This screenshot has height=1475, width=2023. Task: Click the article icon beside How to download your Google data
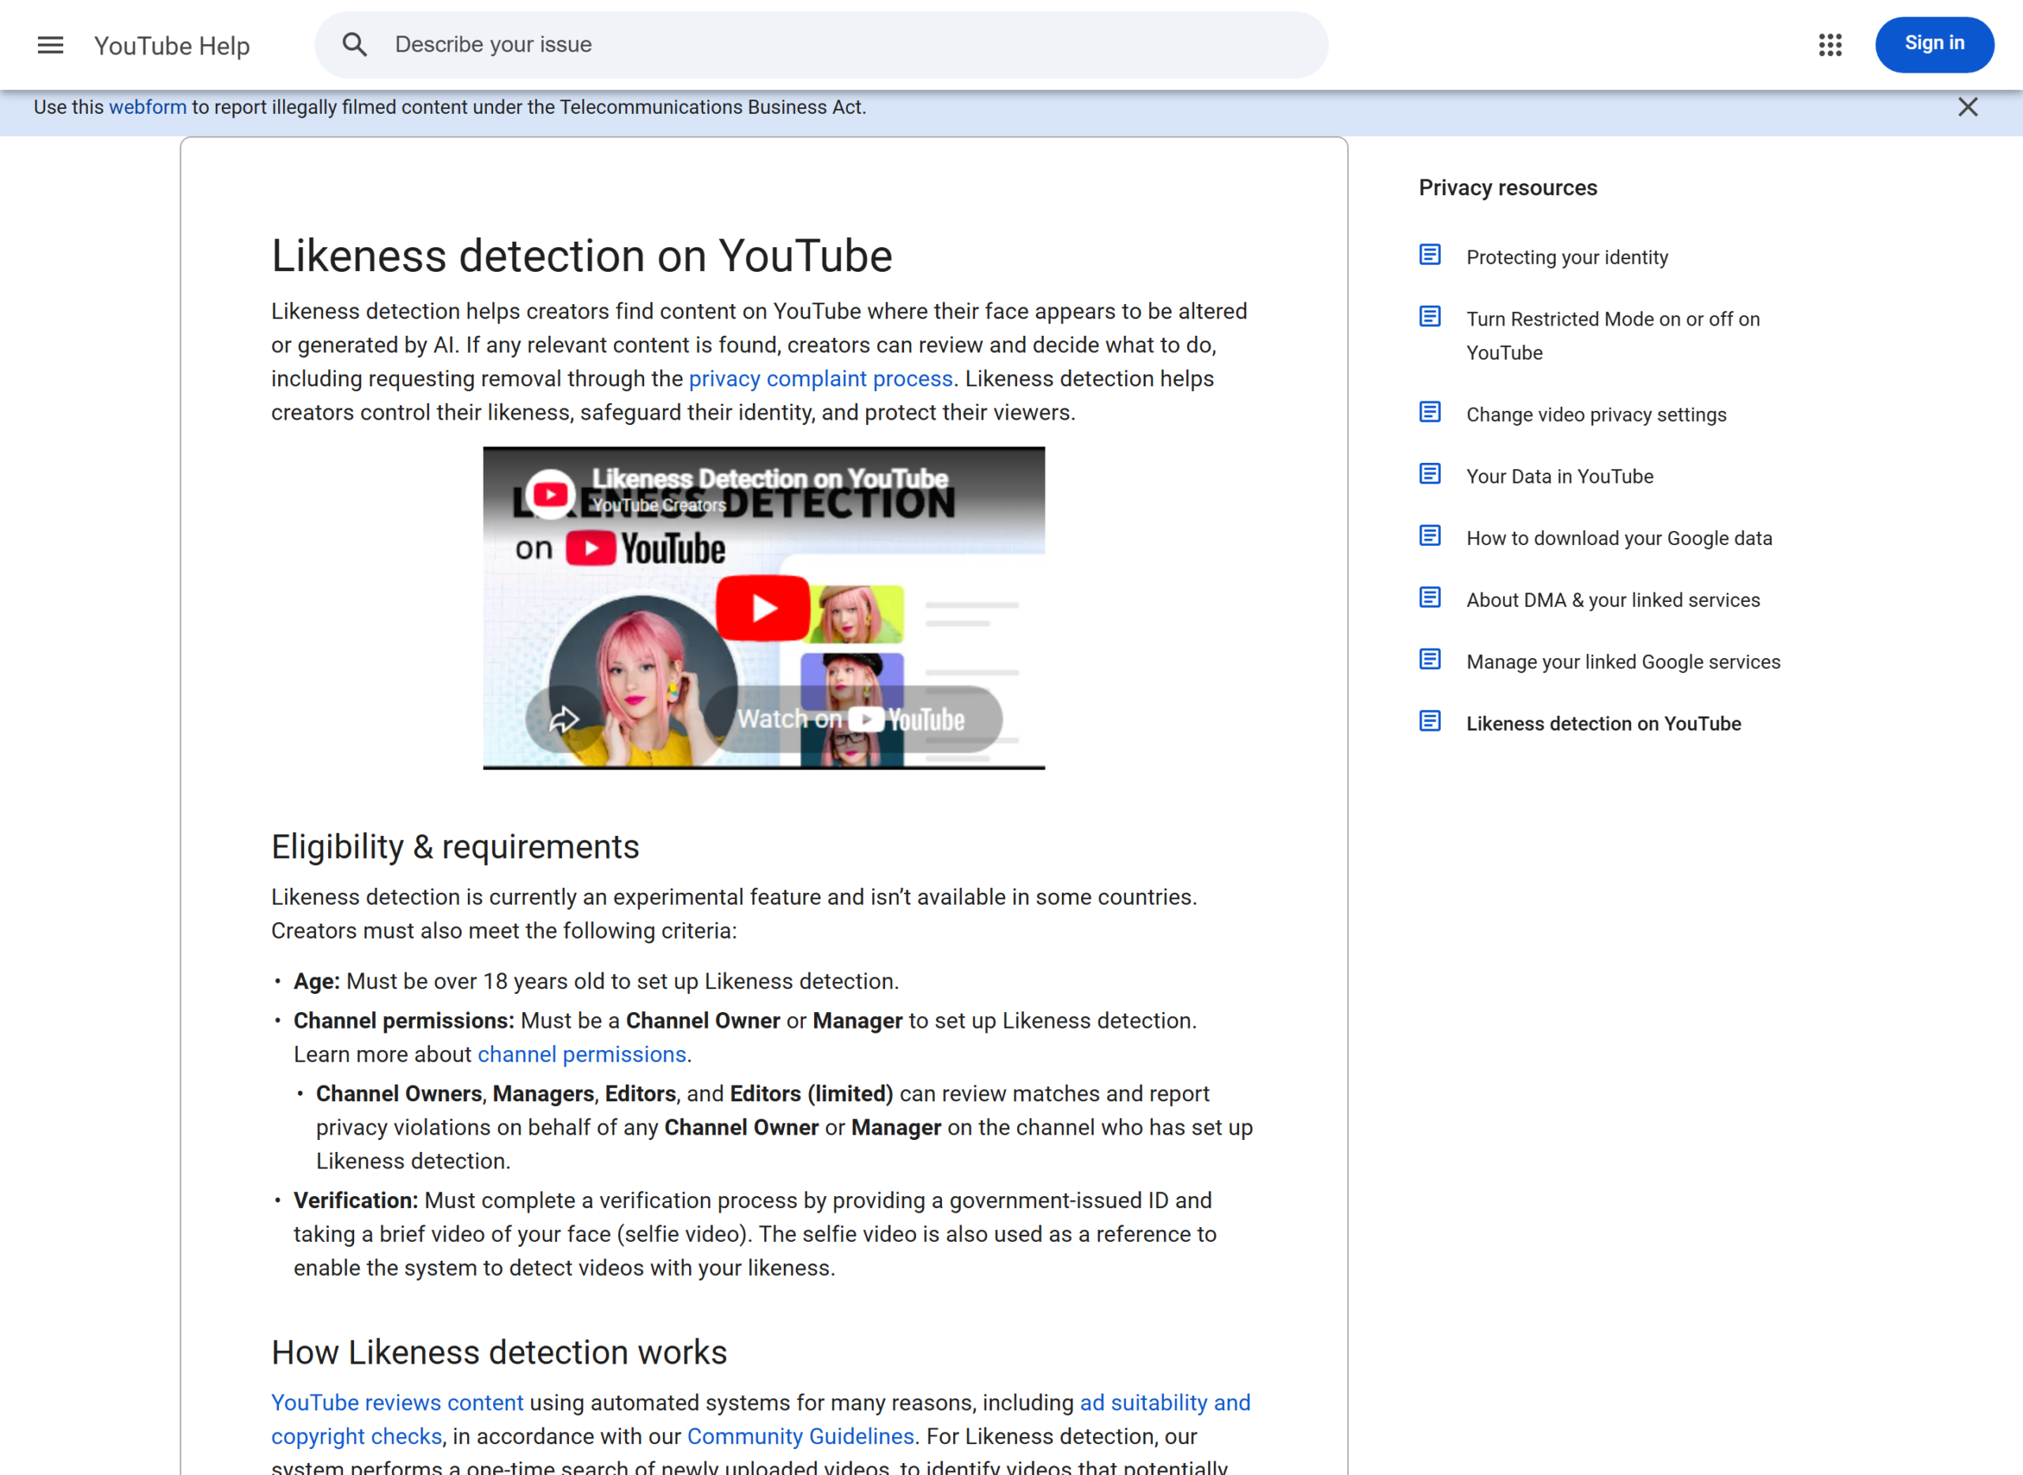(1430, 536)
